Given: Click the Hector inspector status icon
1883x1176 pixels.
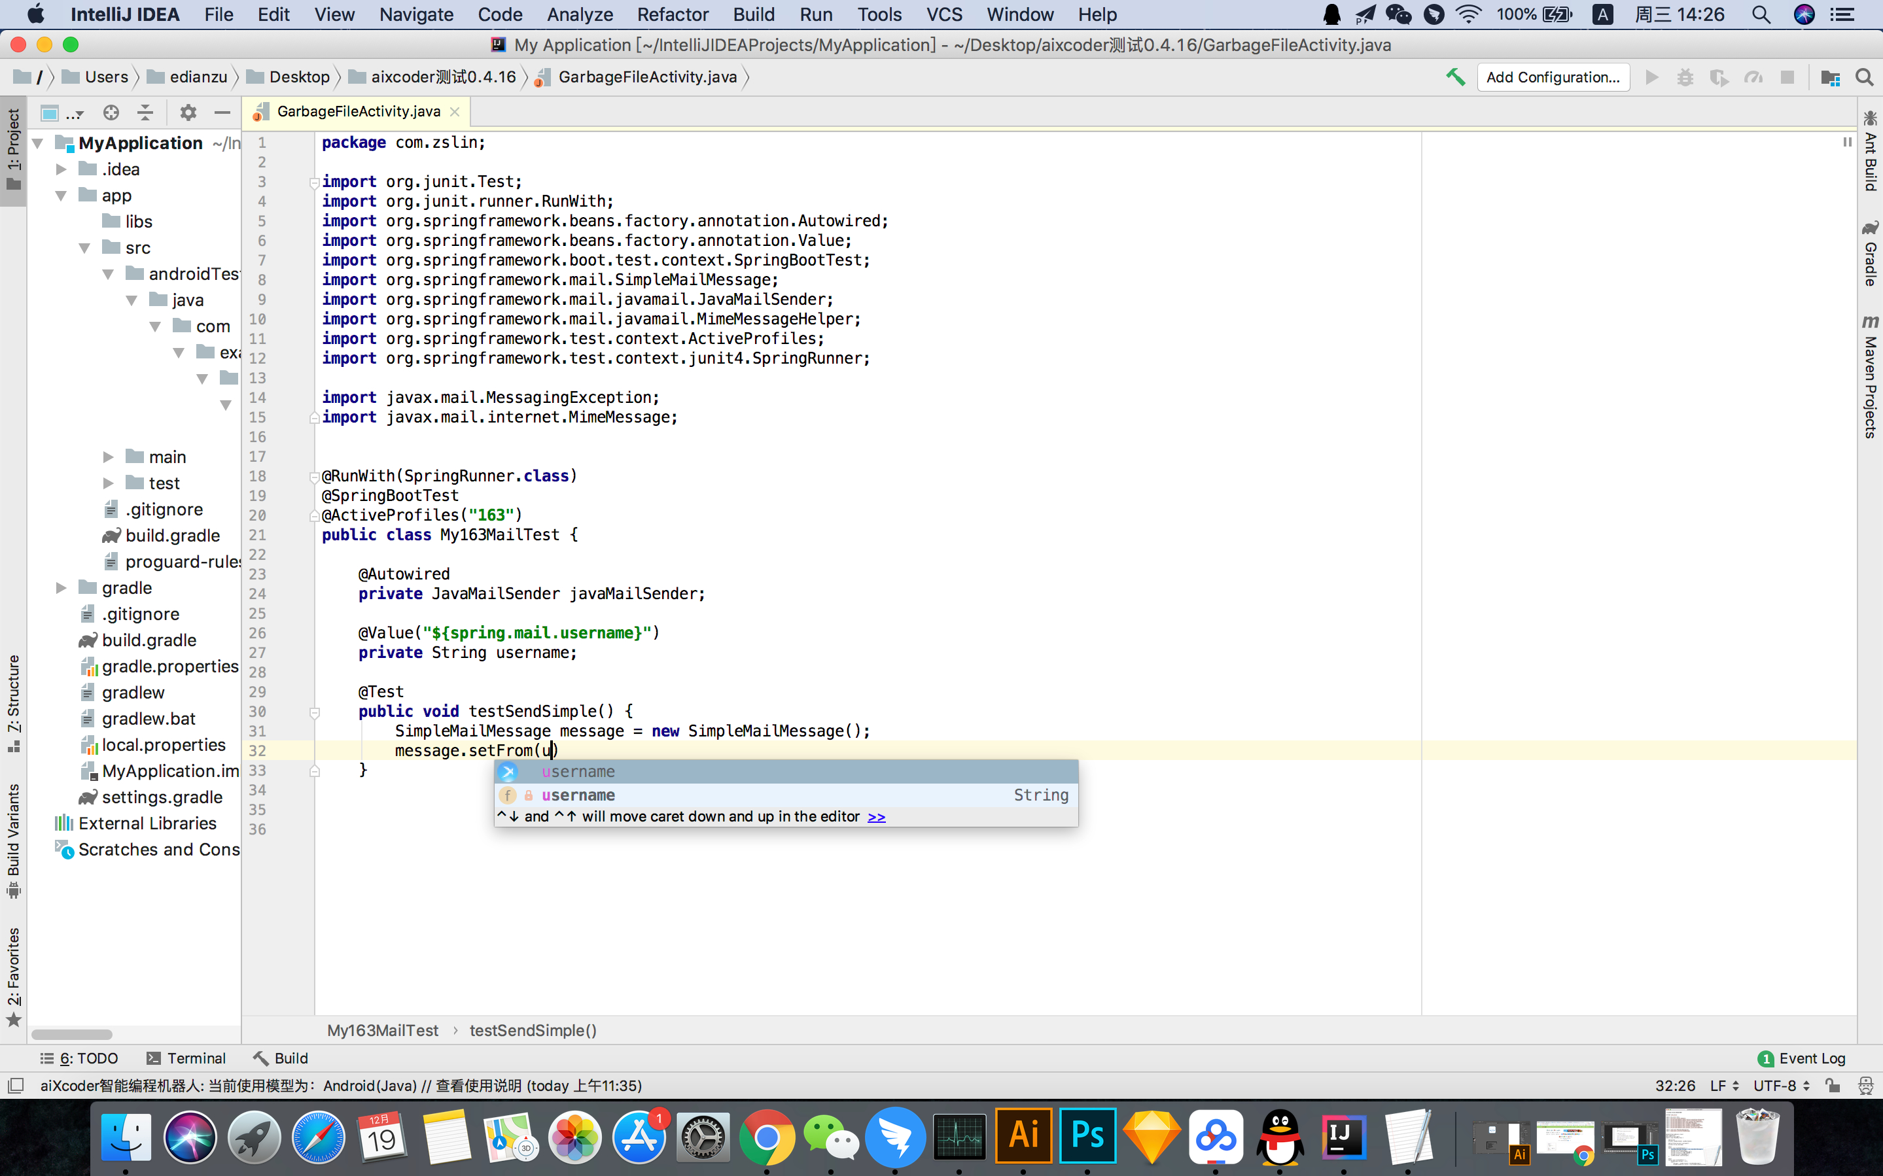Looking at the screenshot, I should point(1865,1086).
